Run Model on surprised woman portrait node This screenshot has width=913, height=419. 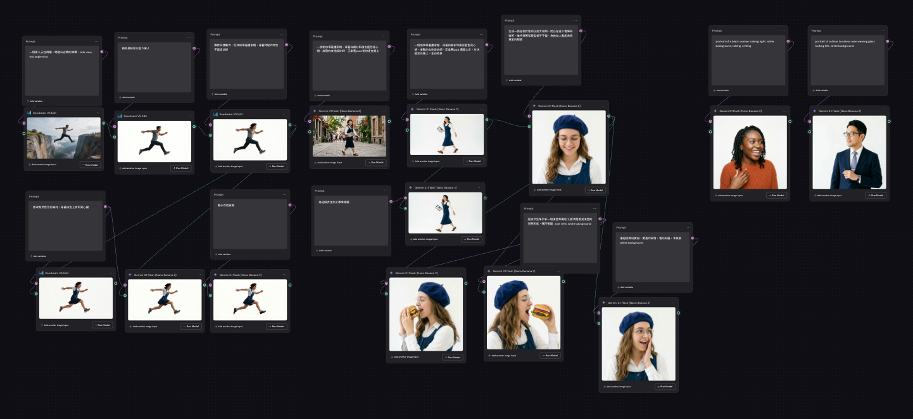(665, 387)
